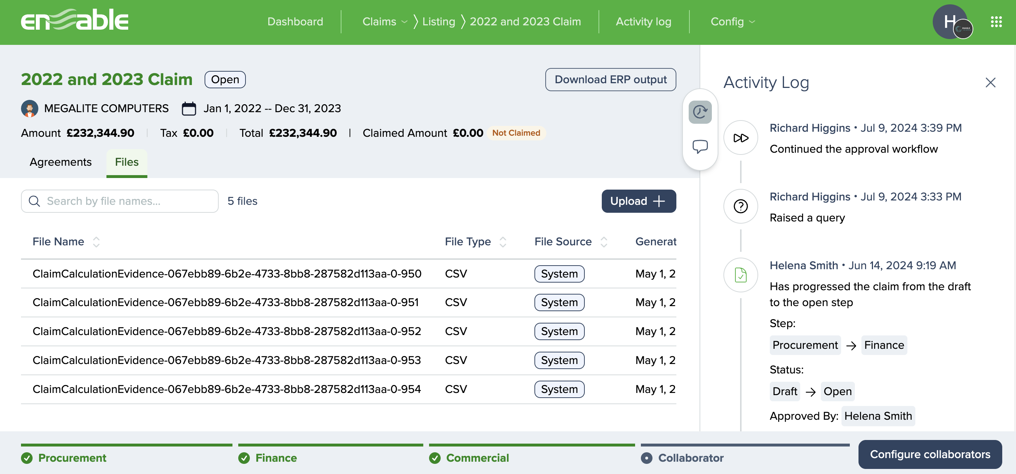The width and height of the screenshot is (1016, 474).
Task: Open the activity history clock icon
Action: point(700,112)
